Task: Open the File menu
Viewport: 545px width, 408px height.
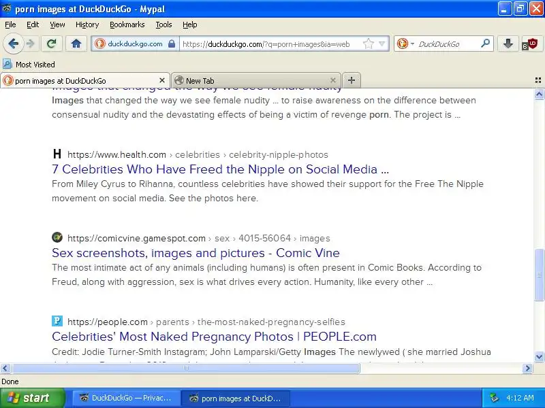Action: (x=10, y=24)
